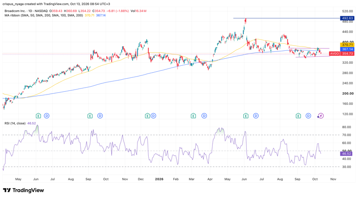Click the 2026 label on the time axis
The height and width of the screenshot is (198, 358).
point(159,179)
